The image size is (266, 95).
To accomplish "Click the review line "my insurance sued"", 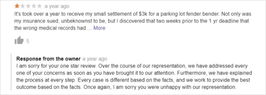I will pos(131,21).
